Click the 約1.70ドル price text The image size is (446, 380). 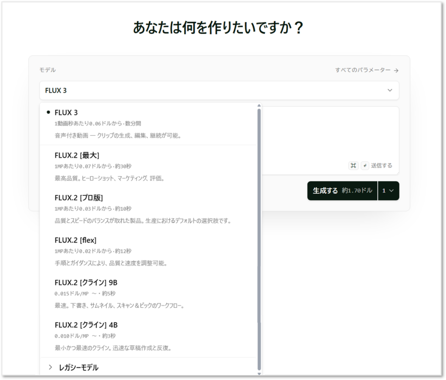[x=357, y=190]
